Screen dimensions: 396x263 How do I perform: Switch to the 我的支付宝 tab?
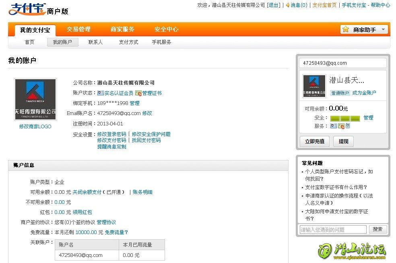[35, 30]
